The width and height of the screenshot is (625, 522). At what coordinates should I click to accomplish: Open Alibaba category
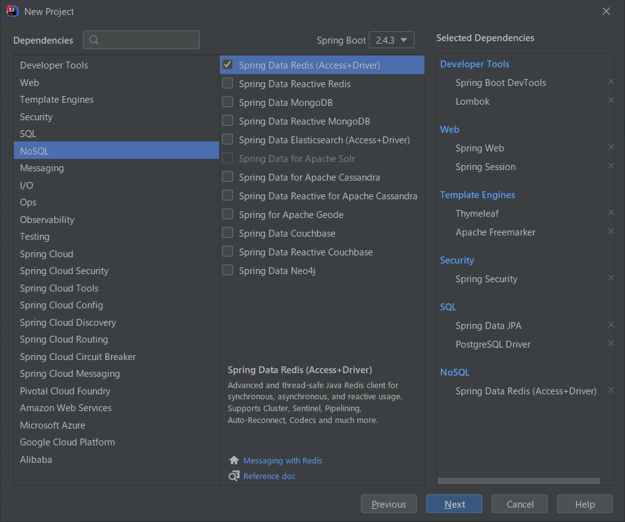(116, 460)
